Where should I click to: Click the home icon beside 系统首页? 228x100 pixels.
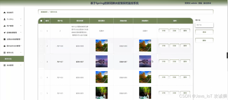pos(4,13)
